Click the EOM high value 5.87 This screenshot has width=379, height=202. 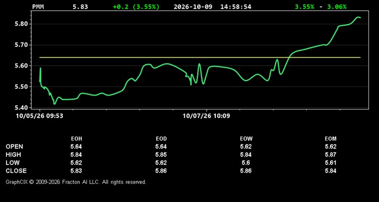330,155
